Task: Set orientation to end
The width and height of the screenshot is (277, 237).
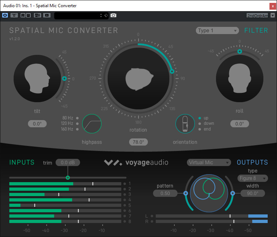Action: tap(199, 129)
